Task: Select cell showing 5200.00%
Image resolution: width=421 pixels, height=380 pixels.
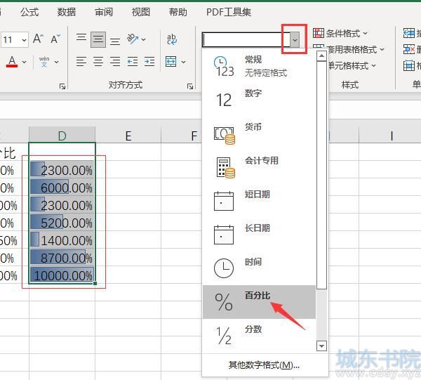Action: (62, 222)
